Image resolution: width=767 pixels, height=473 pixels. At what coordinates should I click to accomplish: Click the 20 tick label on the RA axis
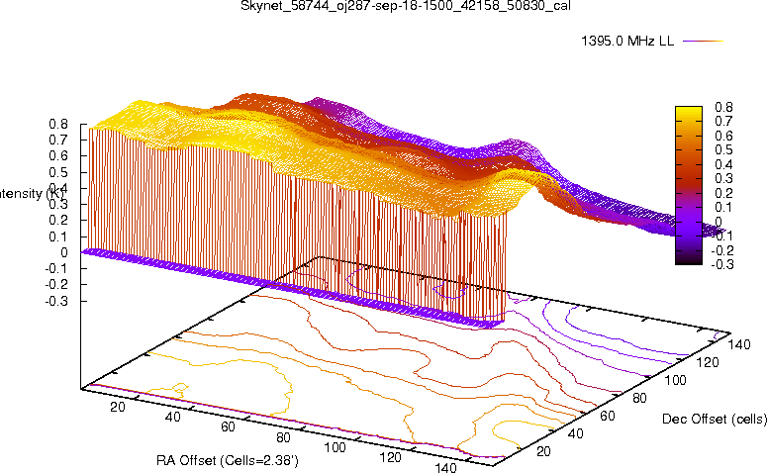[118, 407]
